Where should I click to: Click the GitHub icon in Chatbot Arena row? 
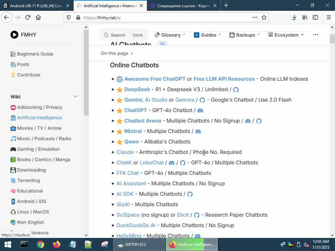tap(259, 121)
